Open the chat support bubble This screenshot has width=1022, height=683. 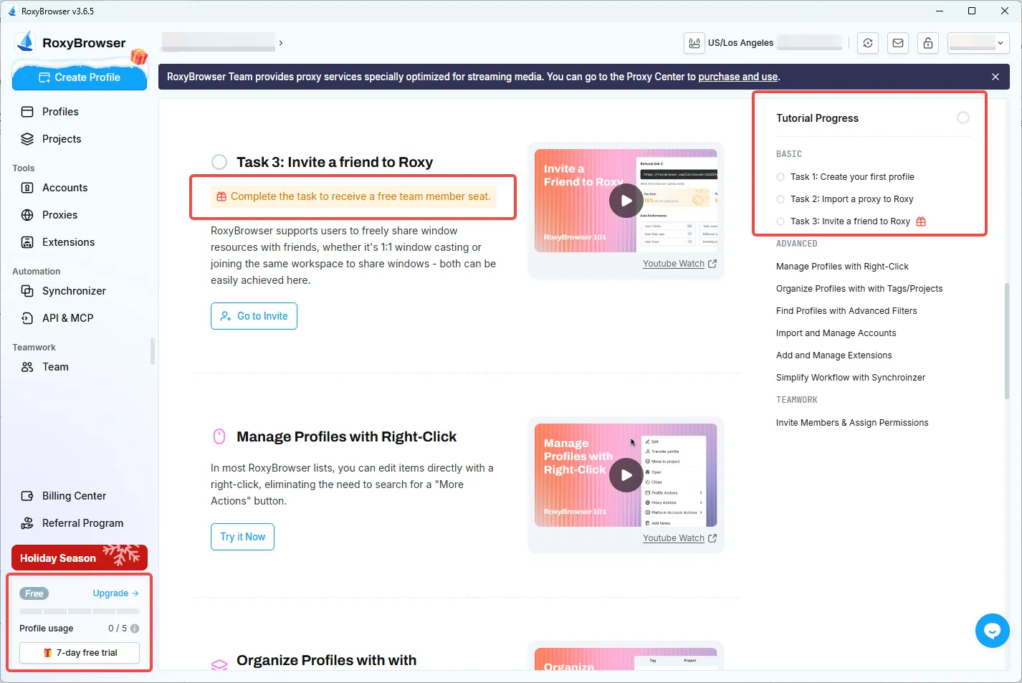[x=993, y=631]
